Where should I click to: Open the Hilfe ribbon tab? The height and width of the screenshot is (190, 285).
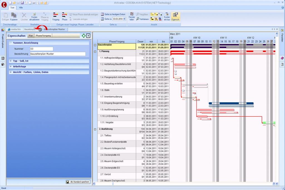(21, 7)
